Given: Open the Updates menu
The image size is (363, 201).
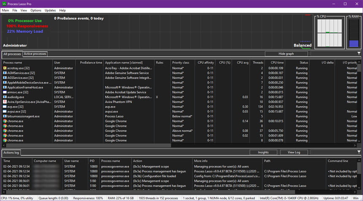Looking at the screenshot, I should click(x=50, y=11).
